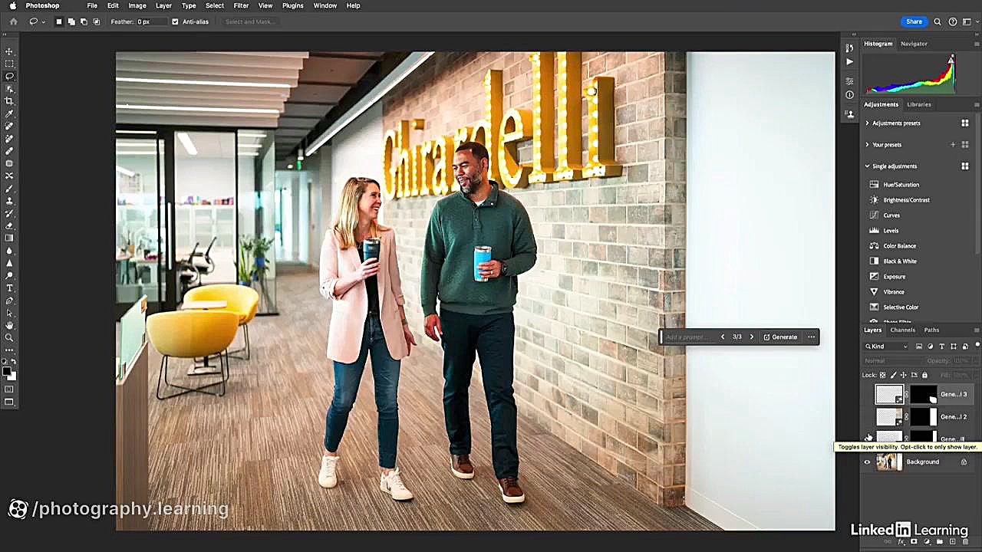Screen dimensions: 982x552
Task: Collapse Single adjustments section
Action: tap(868, 166)
